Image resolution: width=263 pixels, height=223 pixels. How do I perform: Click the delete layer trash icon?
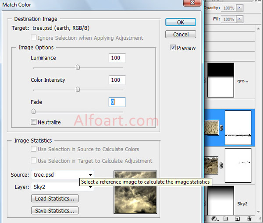(249, 218)
